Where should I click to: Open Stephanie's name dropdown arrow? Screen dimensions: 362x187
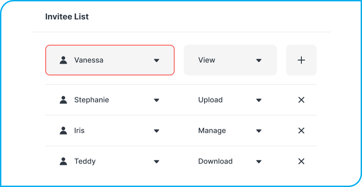coord(157,100)
